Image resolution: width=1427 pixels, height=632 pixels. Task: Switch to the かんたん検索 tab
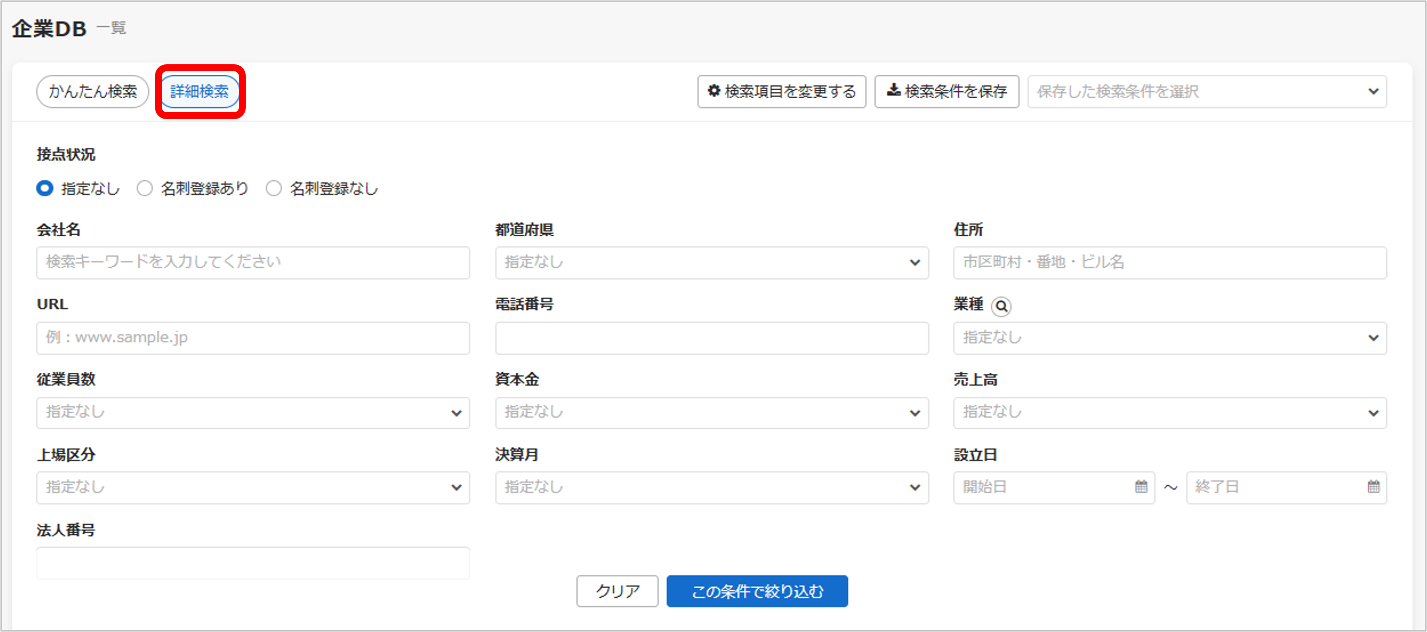(92, 91)
